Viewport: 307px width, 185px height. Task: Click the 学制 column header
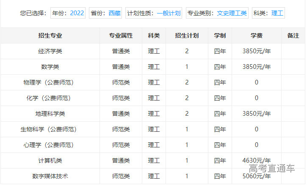[220, 35]
